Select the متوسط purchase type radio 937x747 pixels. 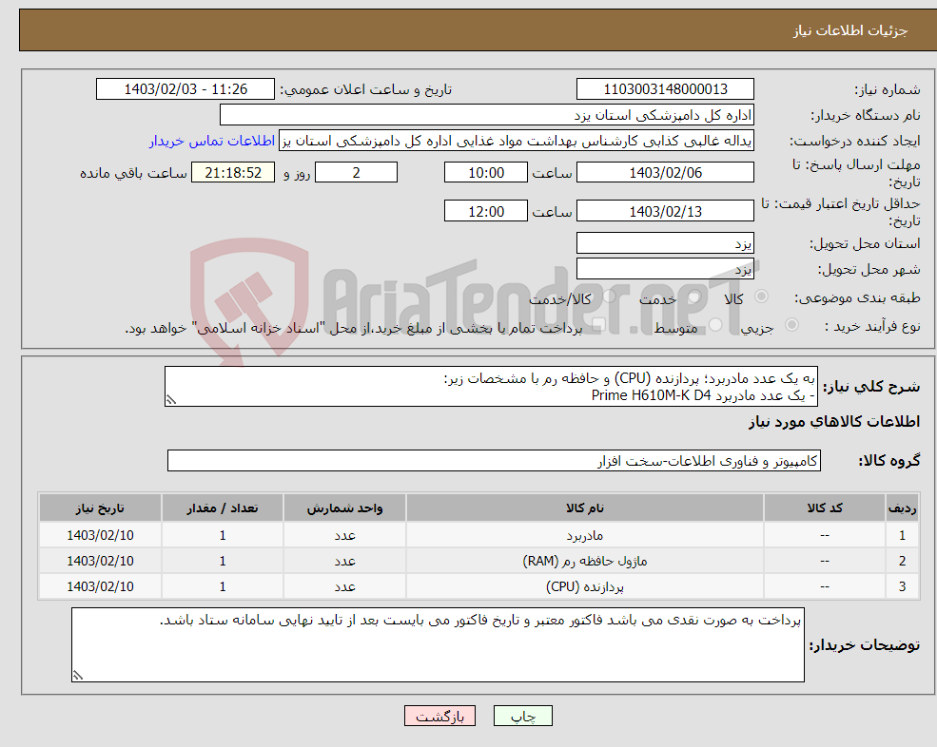pyautogui.click(x=715, y=325)
